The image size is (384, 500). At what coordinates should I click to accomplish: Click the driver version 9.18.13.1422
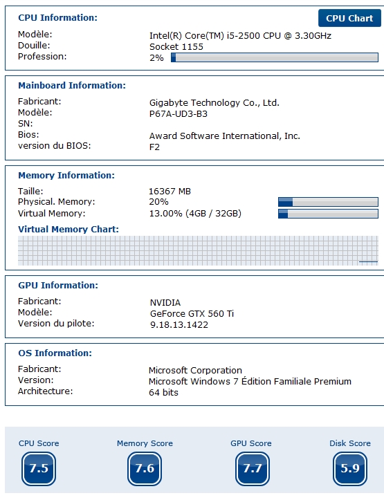pos(179,325)
